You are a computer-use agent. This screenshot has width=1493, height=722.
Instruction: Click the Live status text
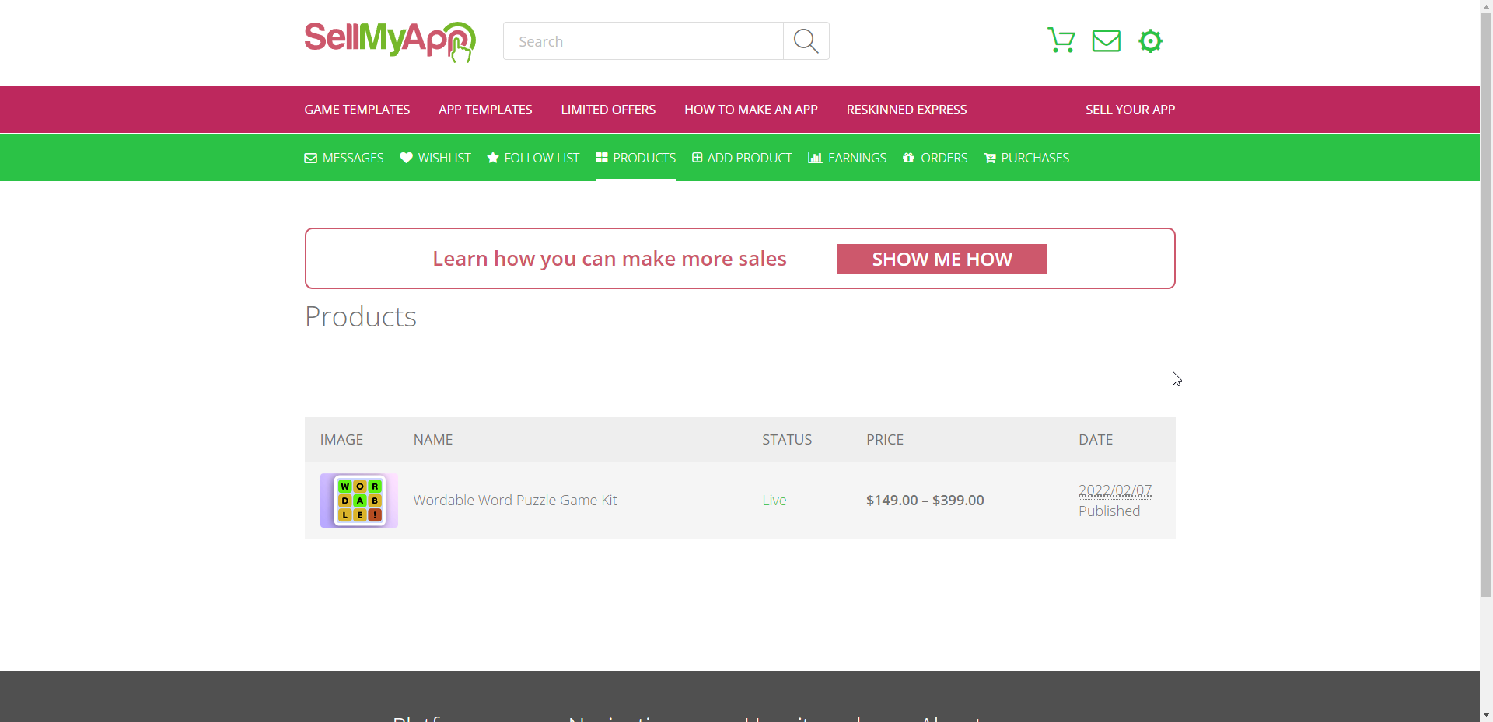774,501
